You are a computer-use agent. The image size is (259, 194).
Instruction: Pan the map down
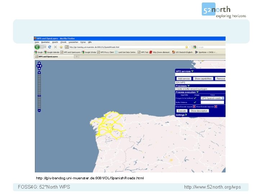pyautogui.click(x=39, y=69)
